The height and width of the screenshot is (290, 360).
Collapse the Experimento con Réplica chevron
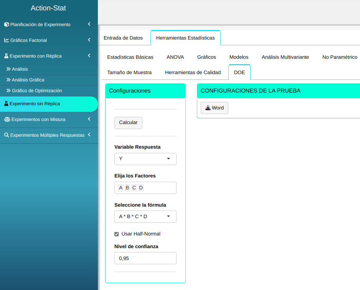[x=89, y=56]
